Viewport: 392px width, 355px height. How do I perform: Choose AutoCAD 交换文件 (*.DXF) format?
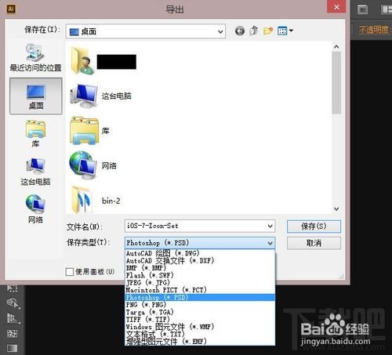pyautogui.click(x=200, y=260)
